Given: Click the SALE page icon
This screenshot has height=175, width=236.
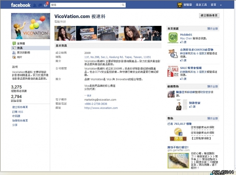Looking at the screenshot, I should (x=173, y=71).
